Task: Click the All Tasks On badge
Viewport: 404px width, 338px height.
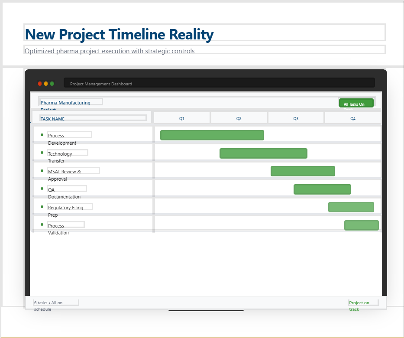Action: (x=356, y=104)
